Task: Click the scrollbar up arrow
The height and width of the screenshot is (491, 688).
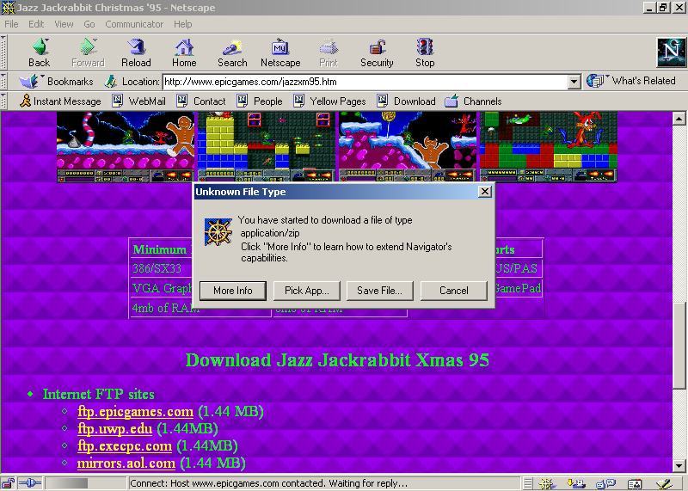Action: (x=679, y=119)
